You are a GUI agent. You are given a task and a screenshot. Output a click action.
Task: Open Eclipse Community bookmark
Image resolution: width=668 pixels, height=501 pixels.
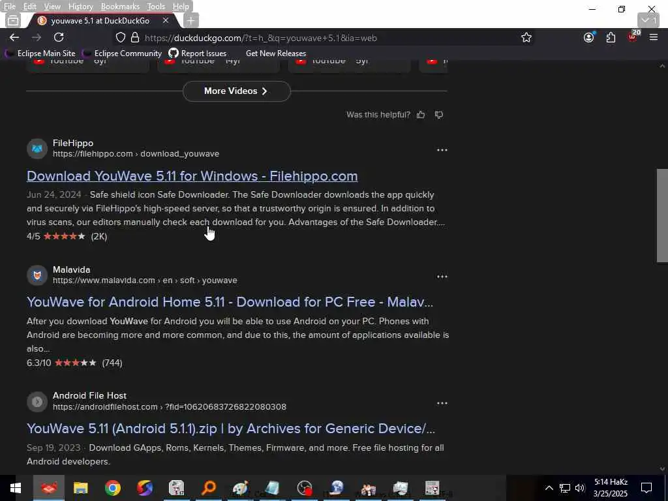point(122,53)
